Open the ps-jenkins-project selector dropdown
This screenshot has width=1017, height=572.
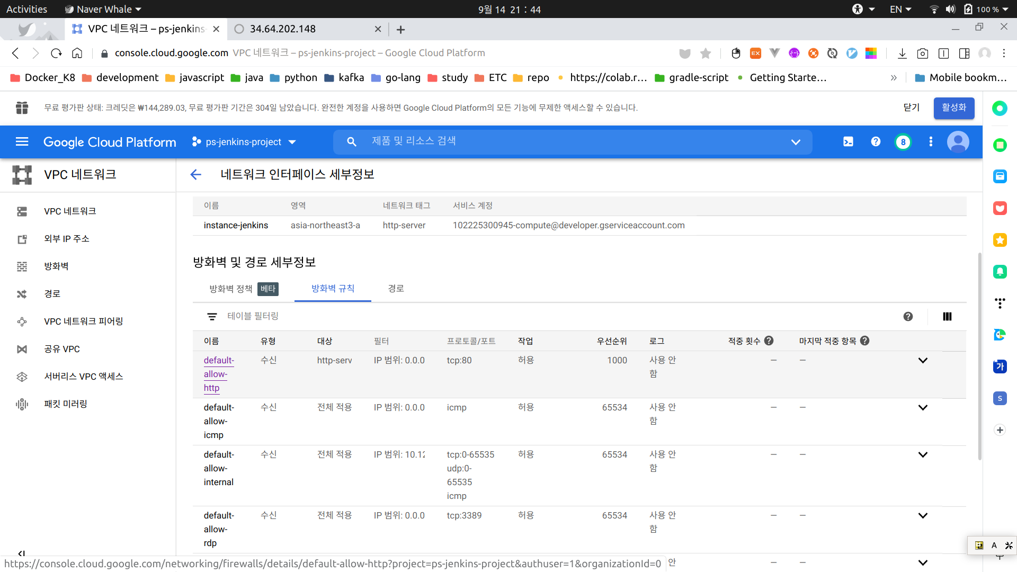click(x=244, y=142)
